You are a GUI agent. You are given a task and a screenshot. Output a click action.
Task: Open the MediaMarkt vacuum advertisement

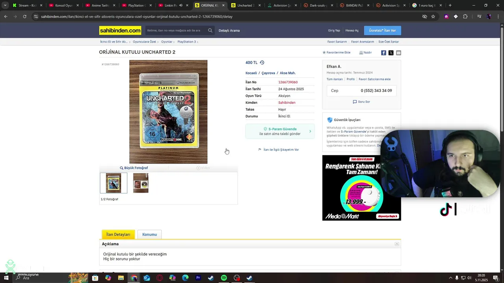361,188
